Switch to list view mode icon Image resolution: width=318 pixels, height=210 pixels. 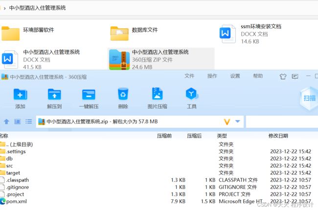coord(29,122)
